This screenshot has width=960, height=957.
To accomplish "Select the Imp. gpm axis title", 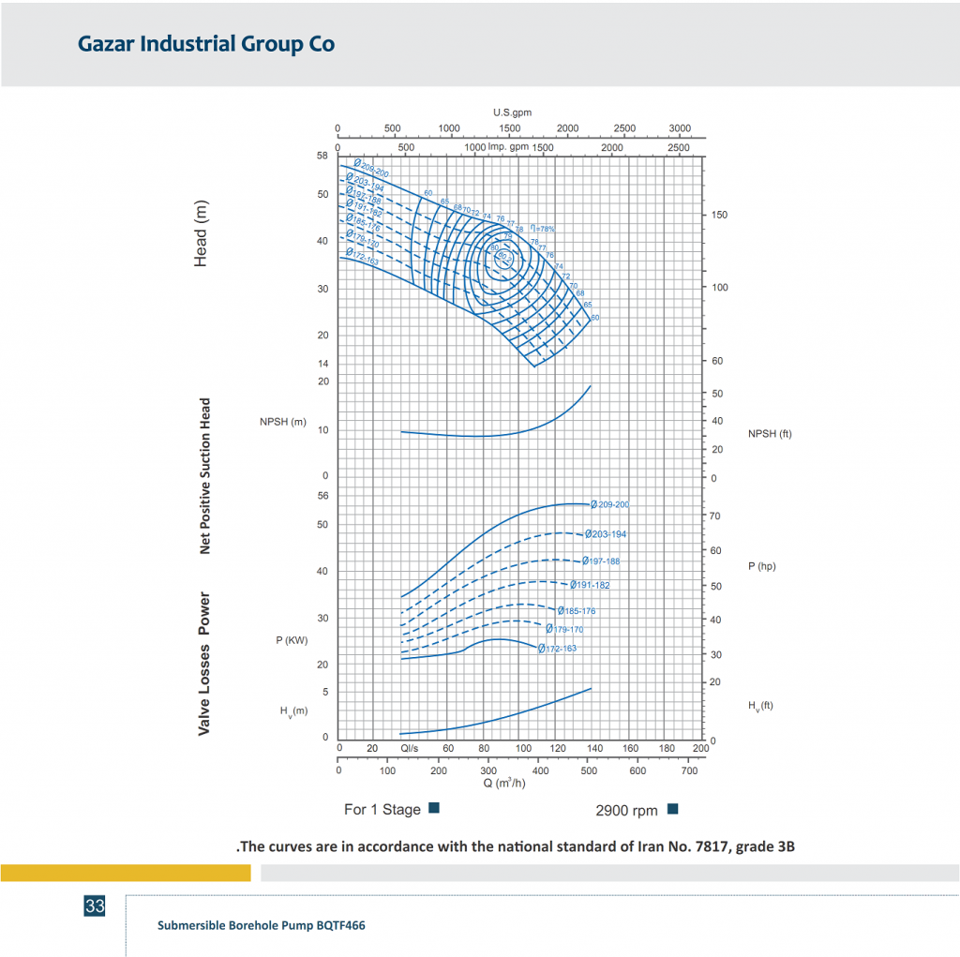I will 508,146.
